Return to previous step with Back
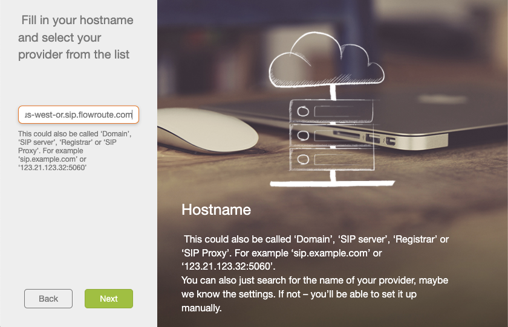Screen dimensions: 508x327 [x=48, y=299]
